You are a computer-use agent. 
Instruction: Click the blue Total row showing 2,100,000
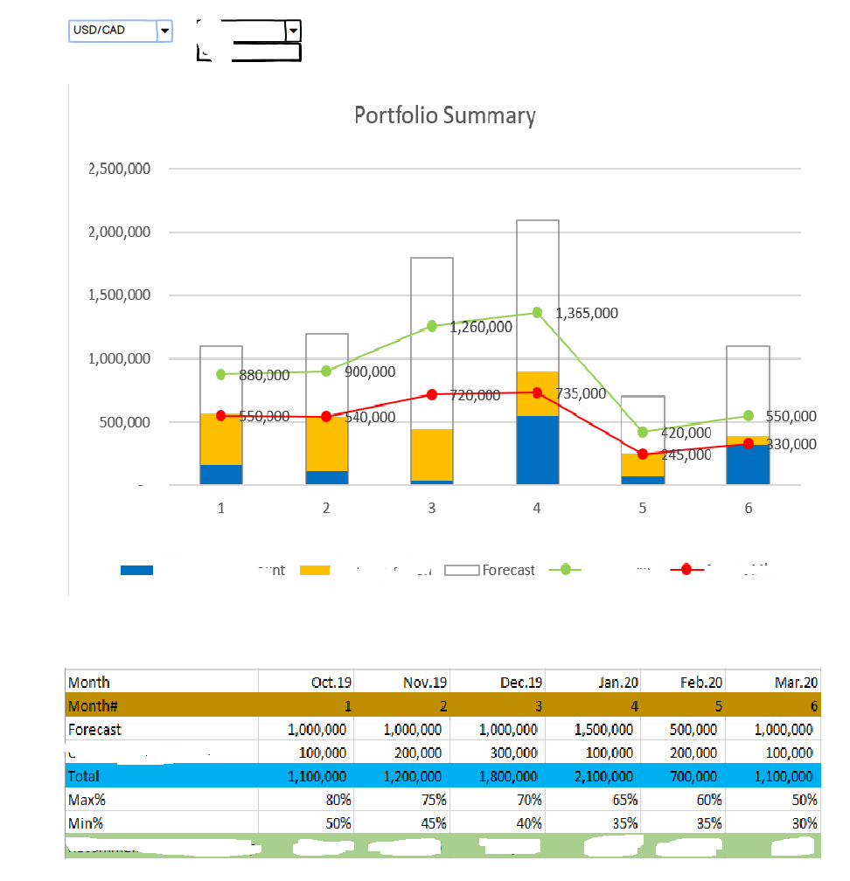coord(602,776)
